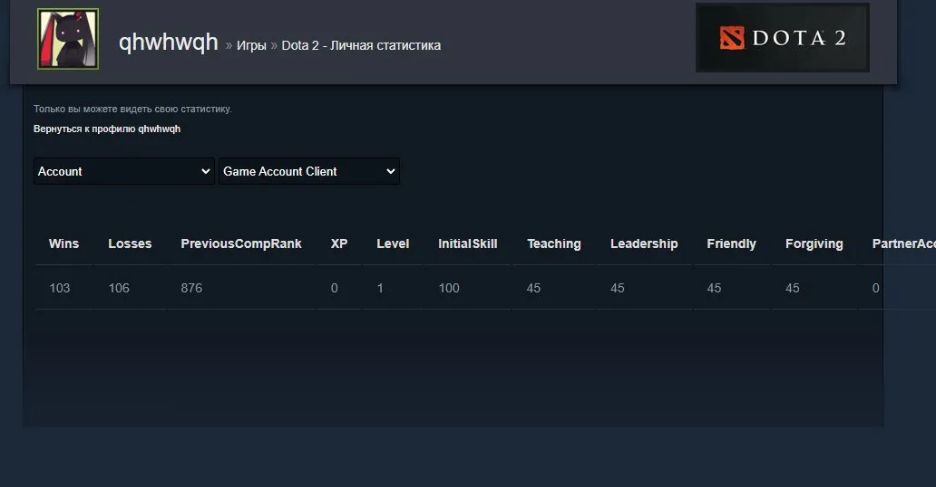Click the Teaching column header
This screenshot has width=936, height=487.
[554, 243]
